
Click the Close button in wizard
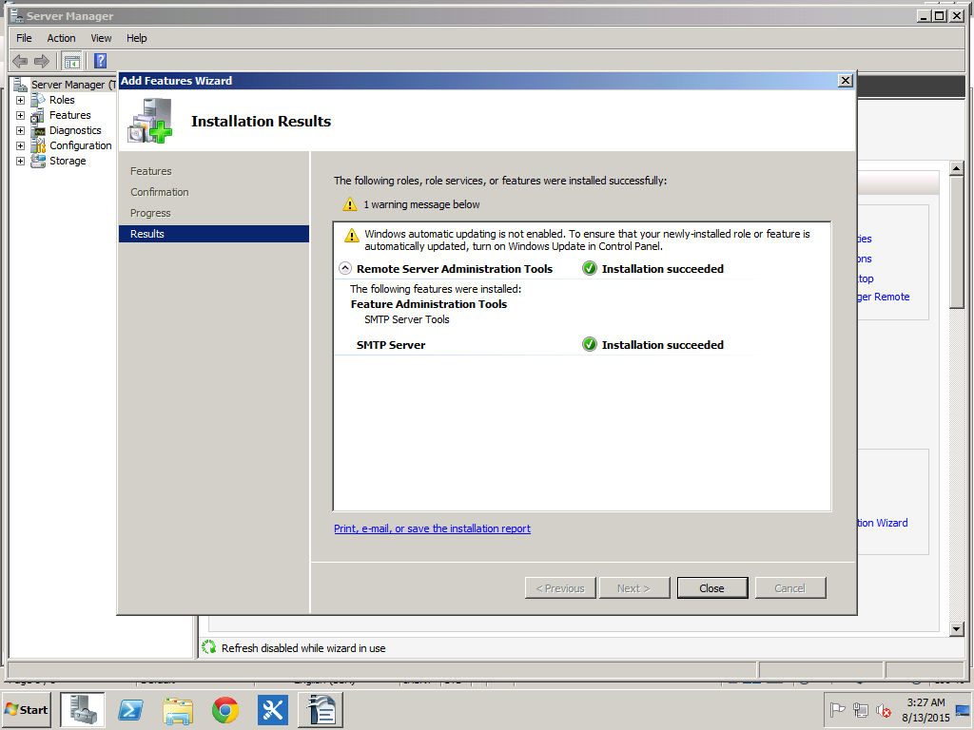tap(711, 587)
